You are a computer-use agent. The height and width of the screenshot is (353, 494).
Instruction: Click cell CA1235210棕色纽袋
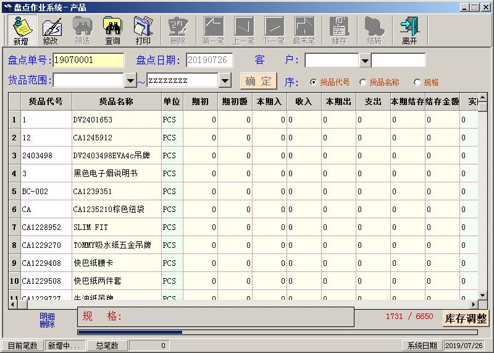tap(117, 209)
